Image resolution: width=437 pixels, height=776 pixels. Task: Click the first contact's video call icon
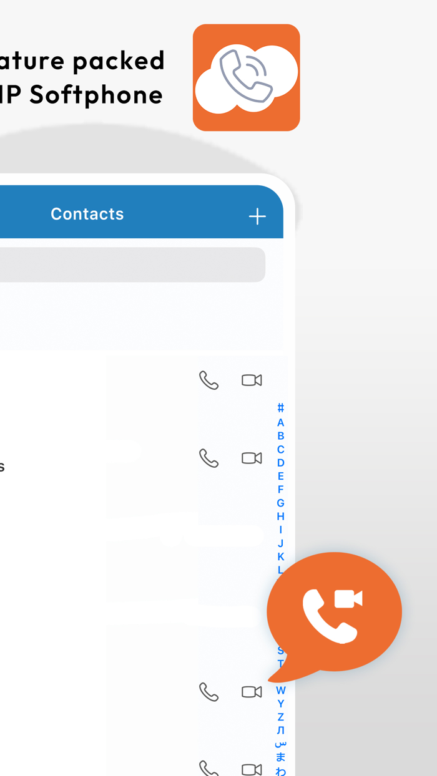[x=252, y=380]
